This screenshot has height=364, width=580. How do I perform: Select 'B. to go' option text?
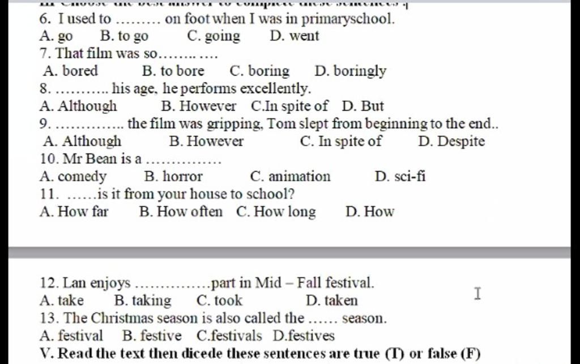pyautogui.click(x=124, y=36)
